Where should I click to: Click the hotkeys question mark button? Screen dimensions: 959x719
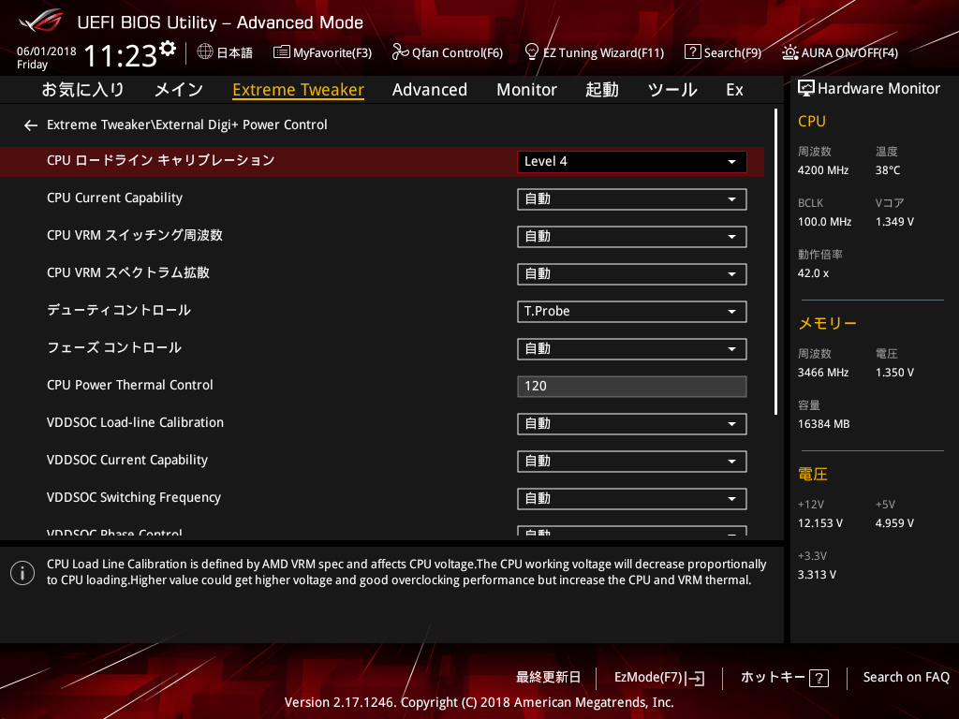click(819, 679)
